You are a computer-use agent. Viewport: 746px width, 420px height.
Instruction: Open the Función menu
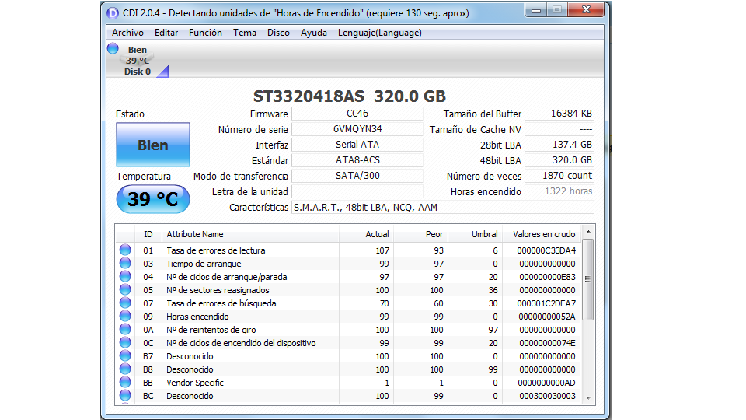[x=205, y=33]
